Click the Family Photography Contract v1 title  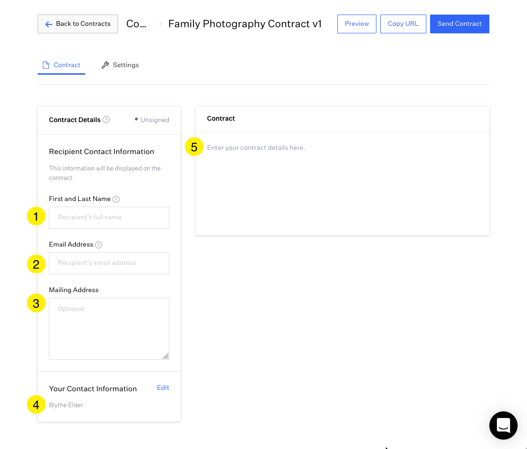coord(245,24)
